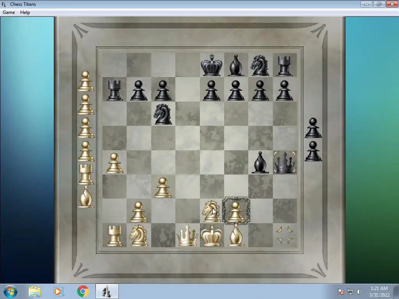Select the black knight on c6
This screenshot has width=399, height=299.
pyautogui.click(x=163, y=114)
